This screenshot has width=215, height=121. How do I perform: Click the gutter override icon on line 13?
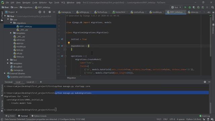click(62, 56)
